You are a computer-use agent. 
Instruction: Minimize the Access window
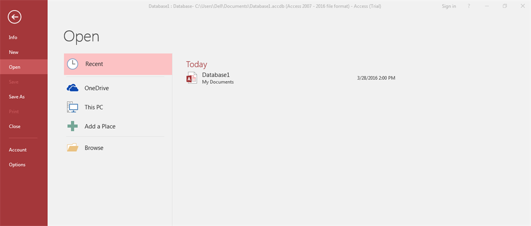tap(487, 6)
